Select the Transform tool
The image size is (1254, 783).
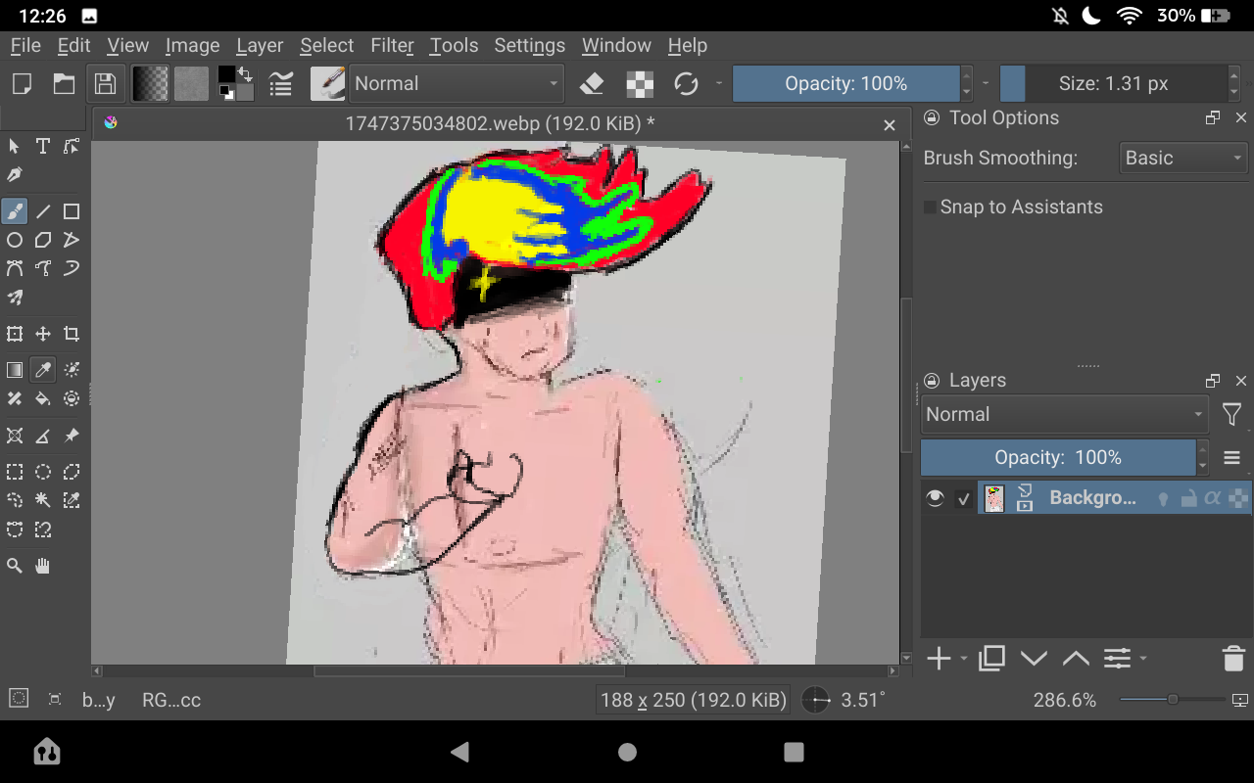tap(15, 334)
